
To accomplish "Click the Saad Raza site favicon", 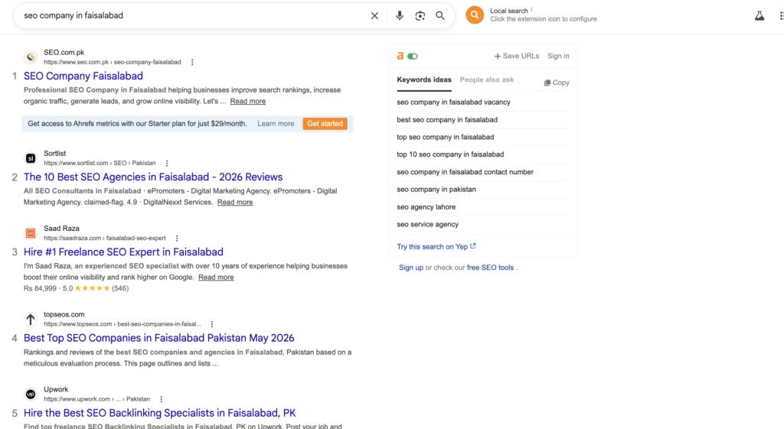I will [x=31, y=233].
